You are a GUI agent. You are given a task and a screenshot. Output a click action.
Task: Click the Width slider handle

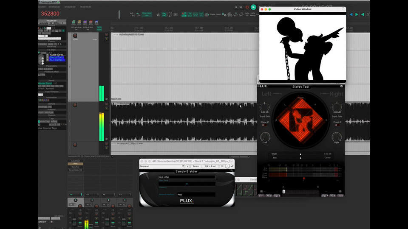pyautogui.click(x=300, y=154)
